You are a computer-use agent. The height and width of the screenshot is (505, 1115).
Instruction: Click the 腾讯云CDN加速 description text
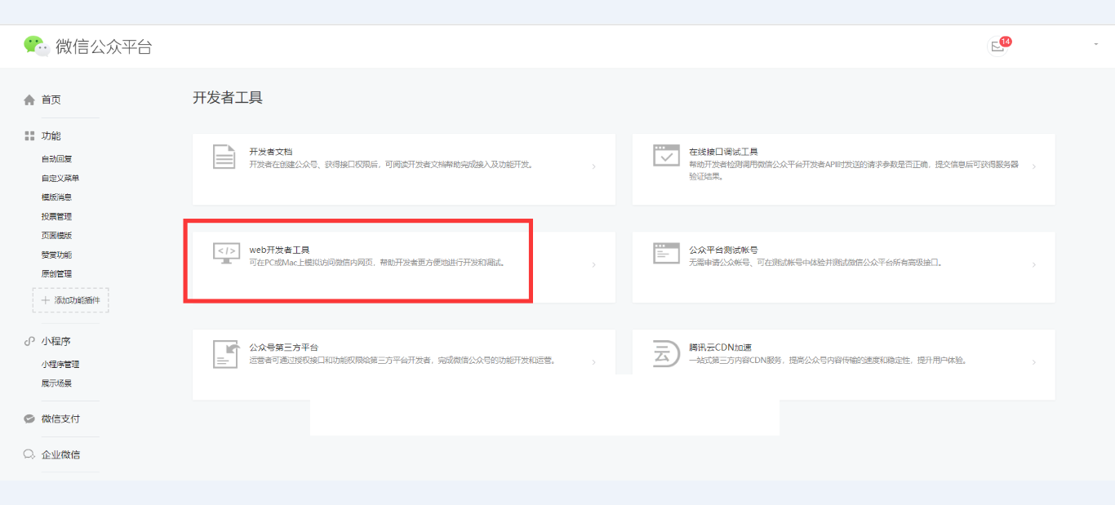[x=828, y=361]
